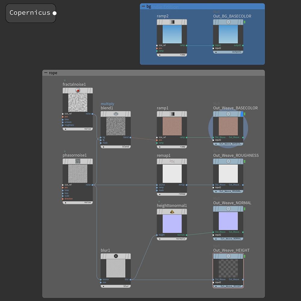Click the gear icon on Out_BG_BASECOLOR
Image resolution: width=301 pixels, height=301 pixels.
[x=228, y=22]
